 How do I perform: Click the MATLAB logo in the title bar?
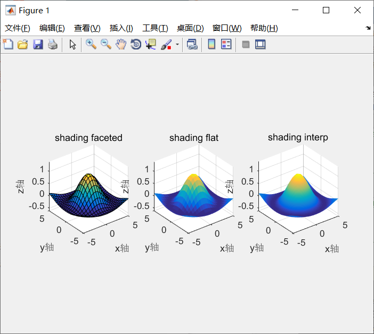pos(11,10)
